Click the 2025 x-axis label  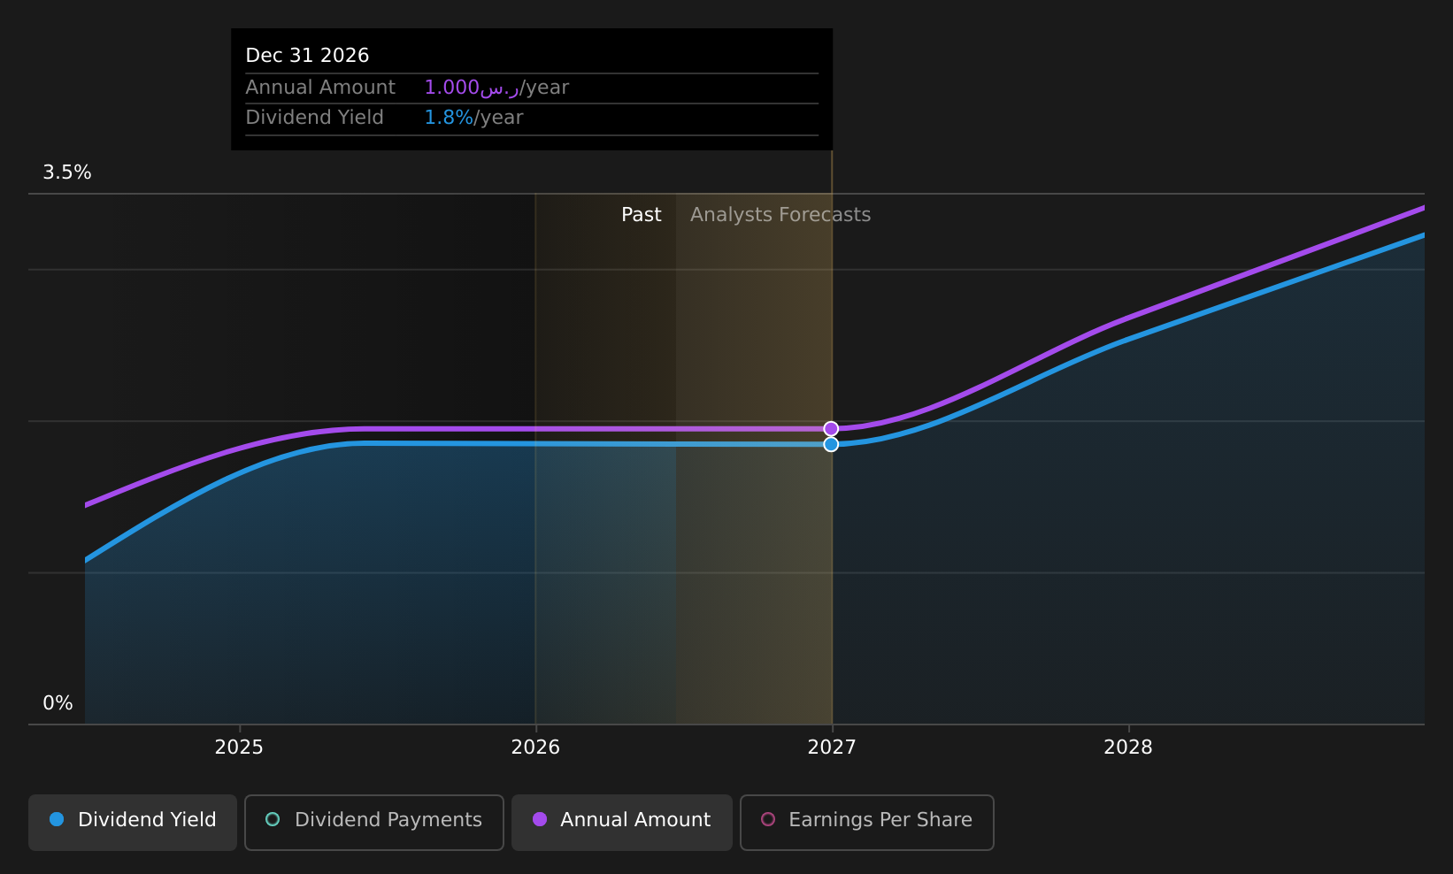pyautogui.click(x=239, y=747)
